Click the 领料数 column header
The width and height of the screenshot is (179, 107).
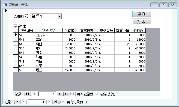pos(138,31)
